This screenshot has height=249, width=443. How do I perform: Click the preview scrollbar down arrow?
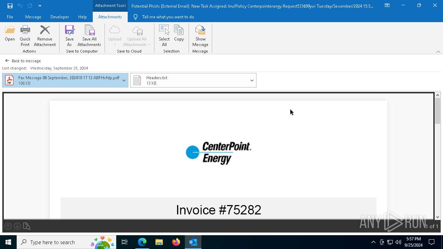(438, 217)
